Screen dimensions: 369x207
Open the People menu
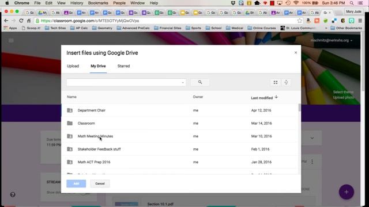(x=119, y=3)
